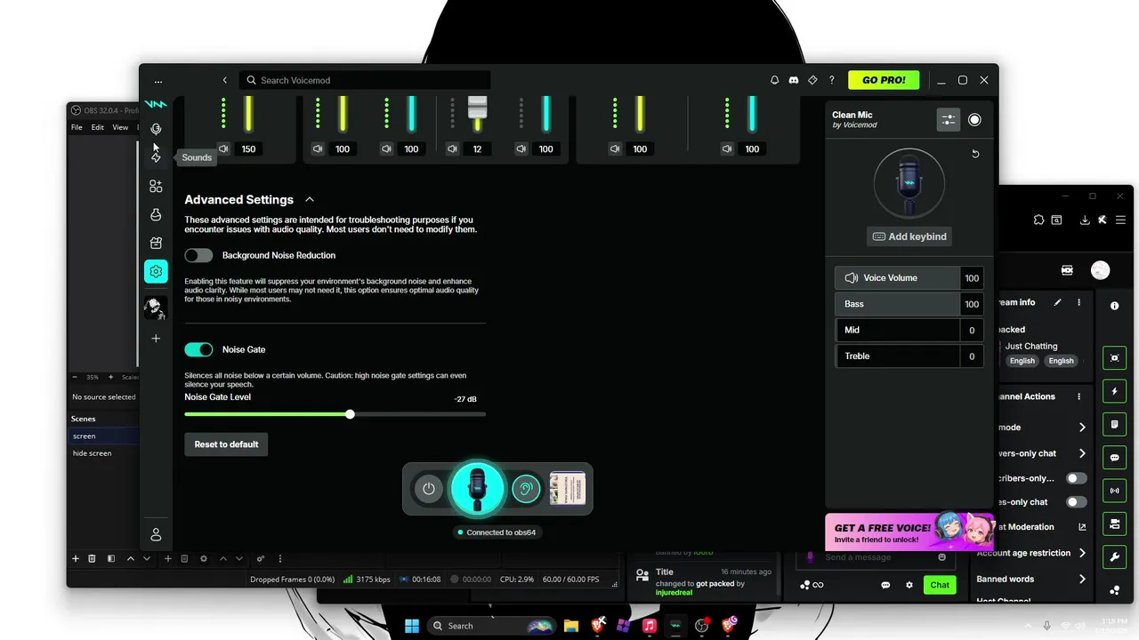Open Clean Mic equalizer sliders icon
Viewport: 1139px width, 640px height.
coord(949,120)
